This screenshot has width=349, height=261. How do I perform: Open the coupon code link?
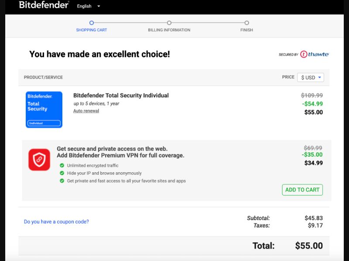point(56,221)
